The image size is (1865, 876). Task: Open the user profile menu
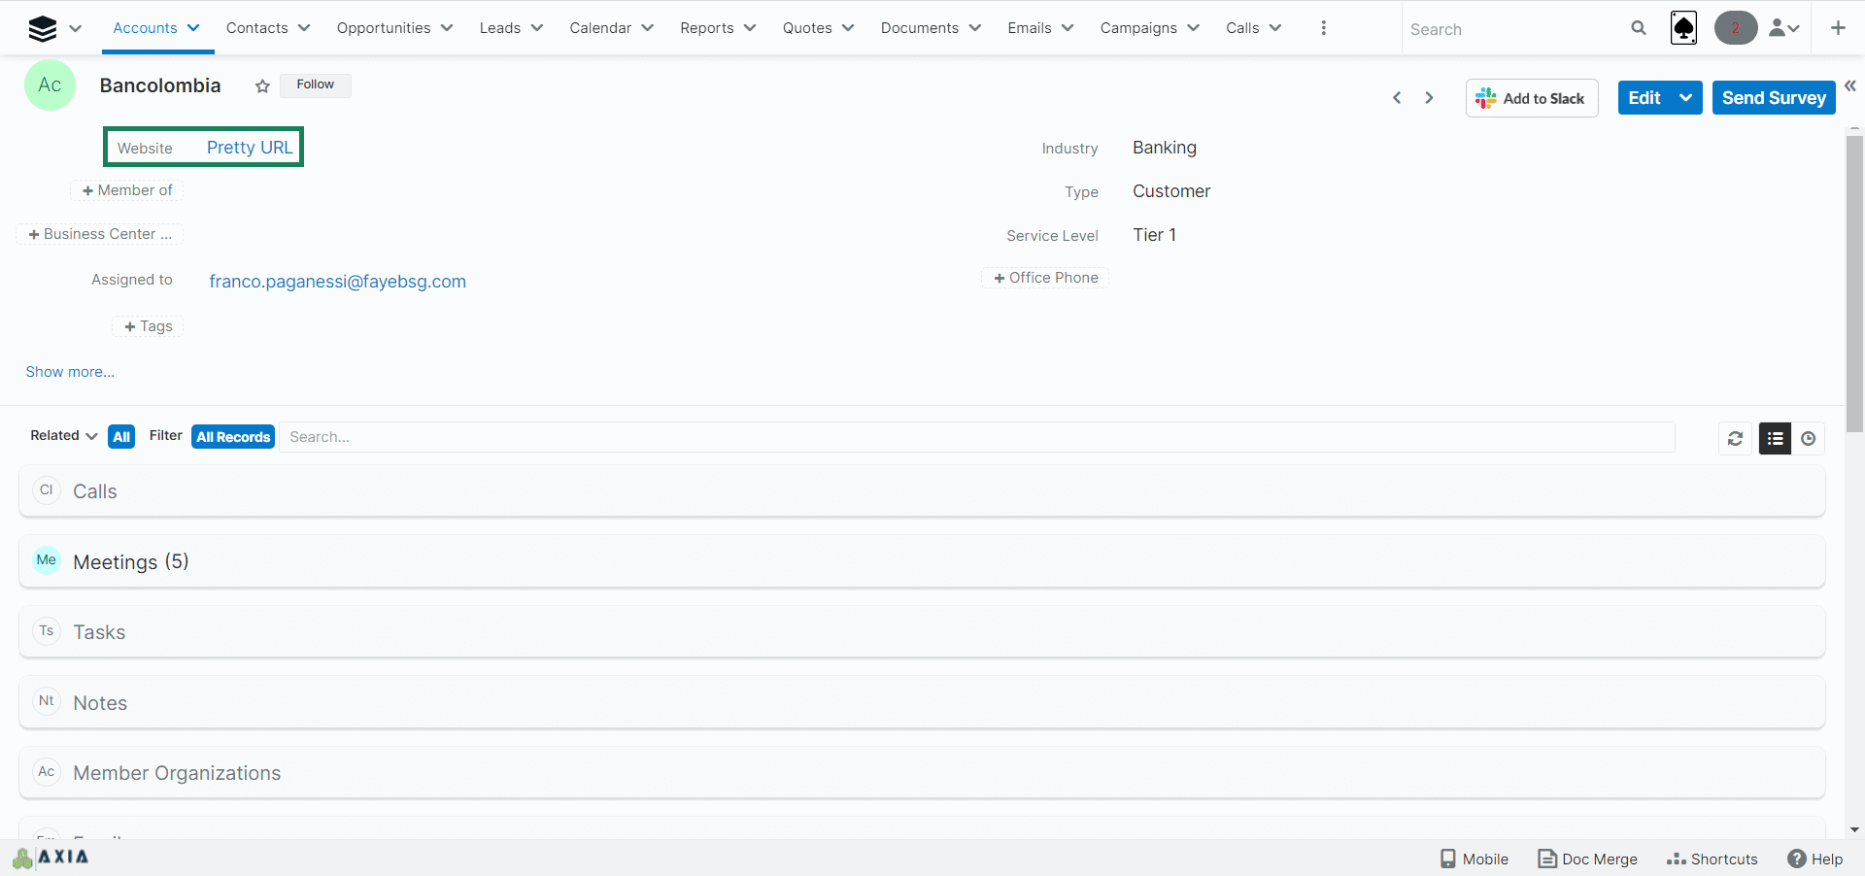pyautogui.click(x=1784, y=28)
